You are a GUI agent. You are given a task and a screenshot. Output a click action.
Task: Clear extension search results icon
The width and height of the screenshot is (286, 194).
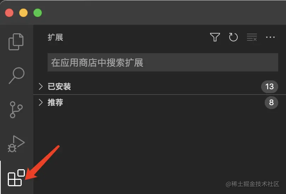252,37
